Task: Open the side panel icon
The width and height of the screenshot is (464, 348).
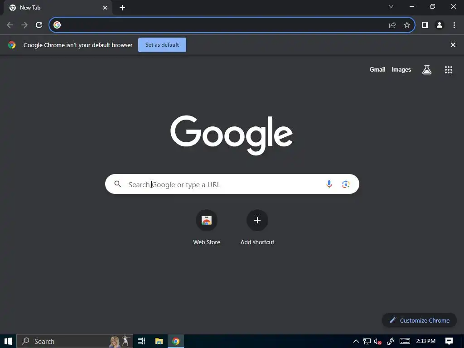Action: pyautogui.click(x=425, y=25)
